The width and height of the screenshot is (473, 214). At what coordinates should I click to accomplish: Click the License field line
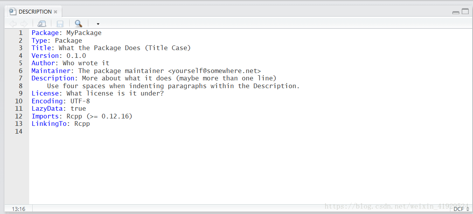tap(98, 94)
